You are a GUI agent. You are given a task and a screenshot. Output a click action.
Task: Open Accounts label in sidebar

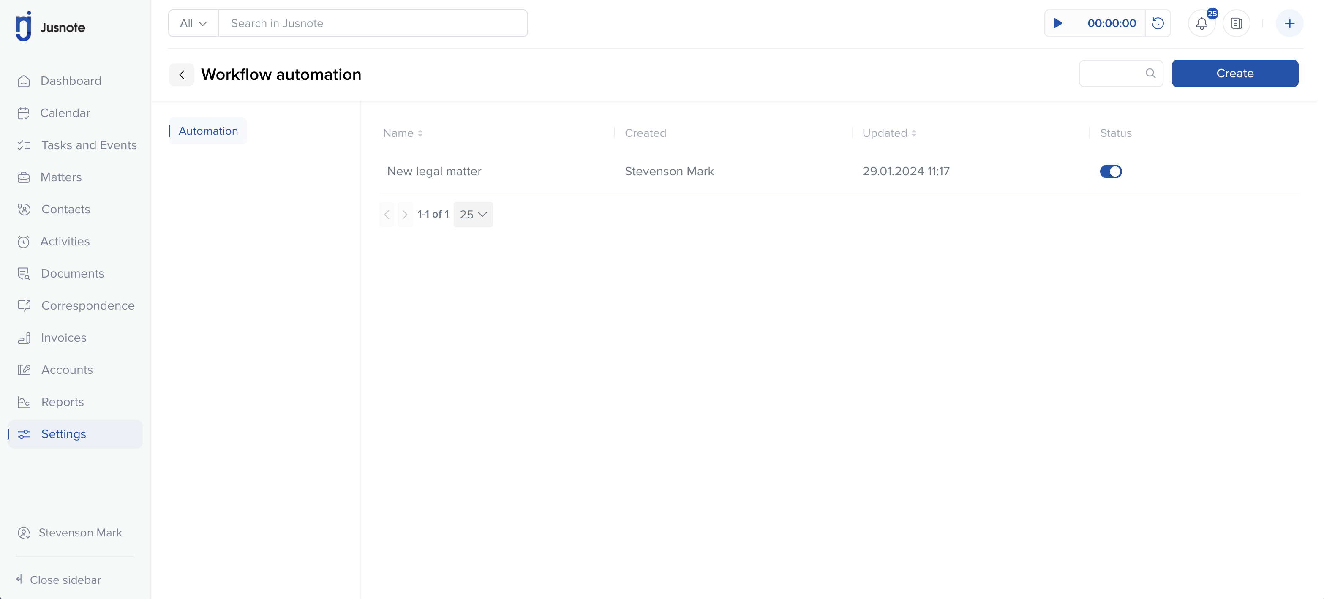coord(67,370)
